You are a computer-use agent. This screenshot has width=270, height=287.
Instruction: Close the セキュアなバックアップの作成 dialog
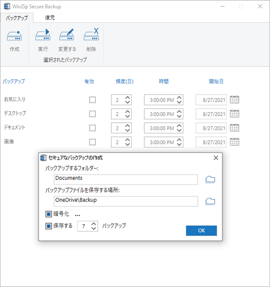(x=216, y=158)
